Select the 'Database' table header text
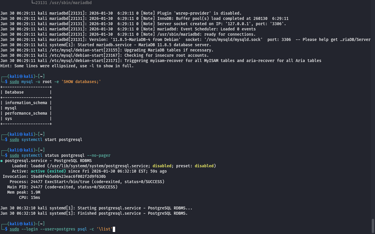375x234 pixels. point(14,92)
